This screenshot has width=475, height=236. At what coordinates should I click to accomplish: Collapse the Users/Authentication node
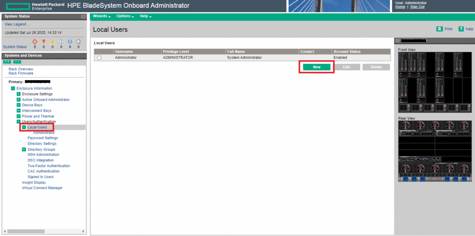pos(19,122)
